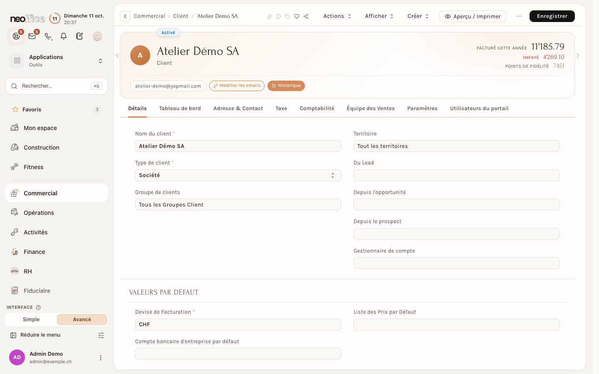Expand the Applications switcher
This screenshot has height=374, width=599.
[x=57, y=61]
